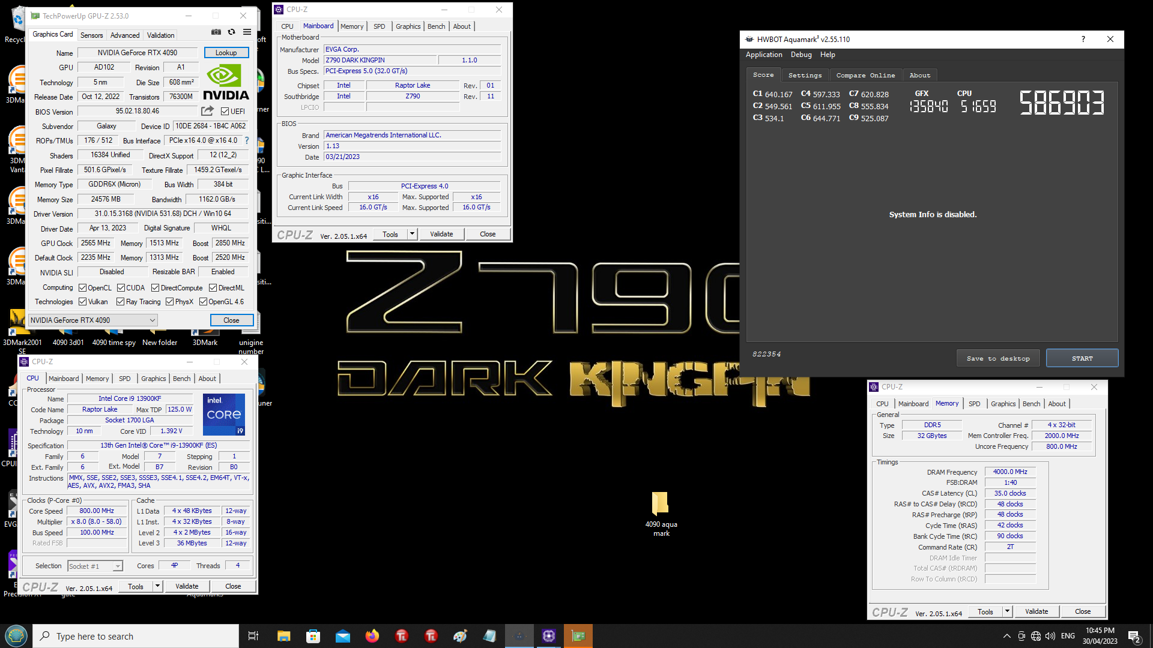Click the Intel Core i9 logo in CPU-Z
1153x648 pixels.
click(x=224, y=414)
